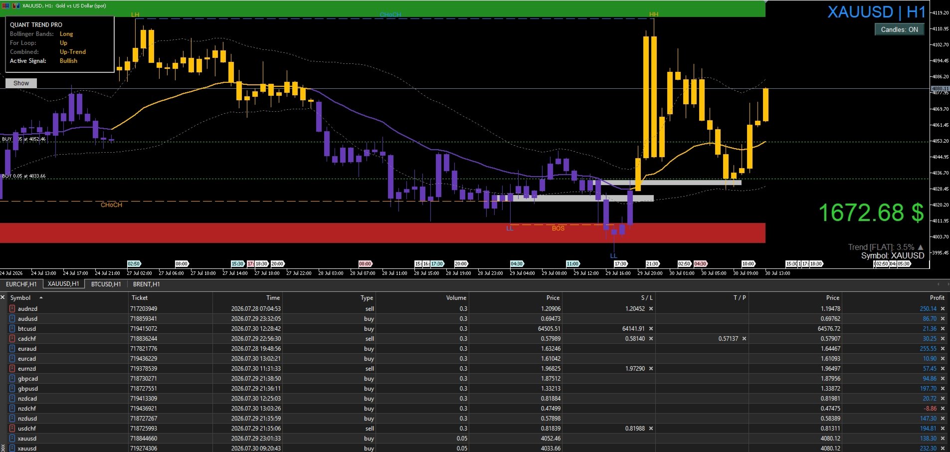Click the 08:00 red session marker on timeline
The width and height of the screenshot is (950, 452).
point(365,263)
